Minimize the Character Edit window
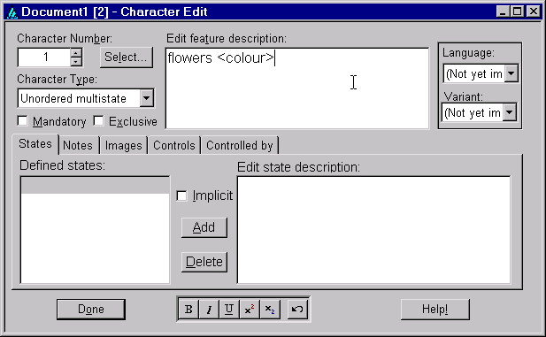 pos(503,11)
